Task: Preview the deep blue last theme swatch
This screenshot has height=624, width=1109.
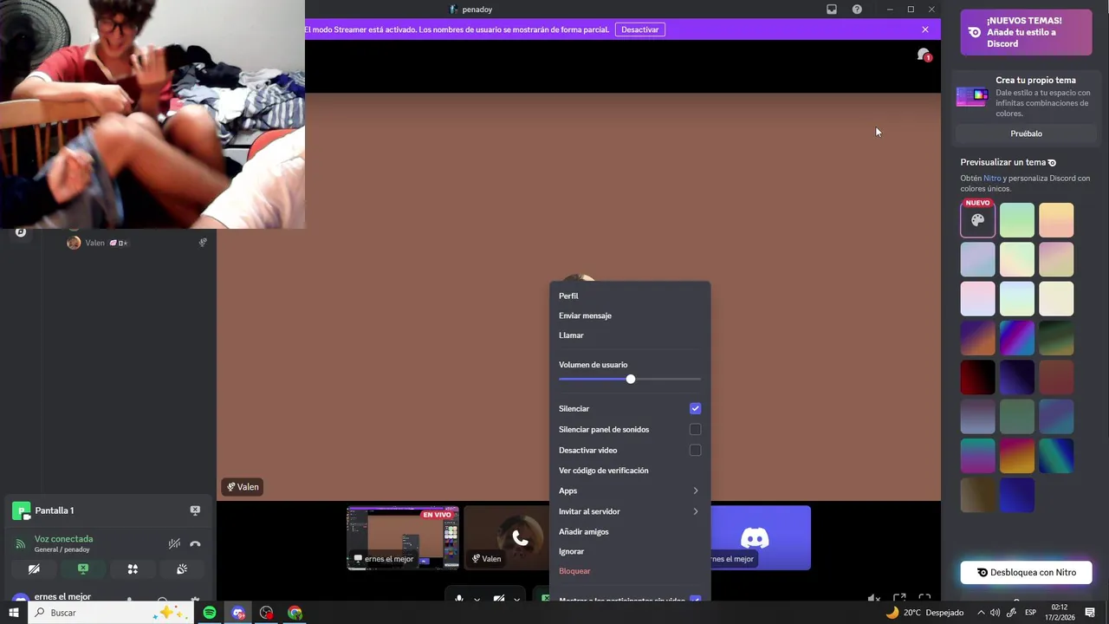Action: [x=1017, y=495]
